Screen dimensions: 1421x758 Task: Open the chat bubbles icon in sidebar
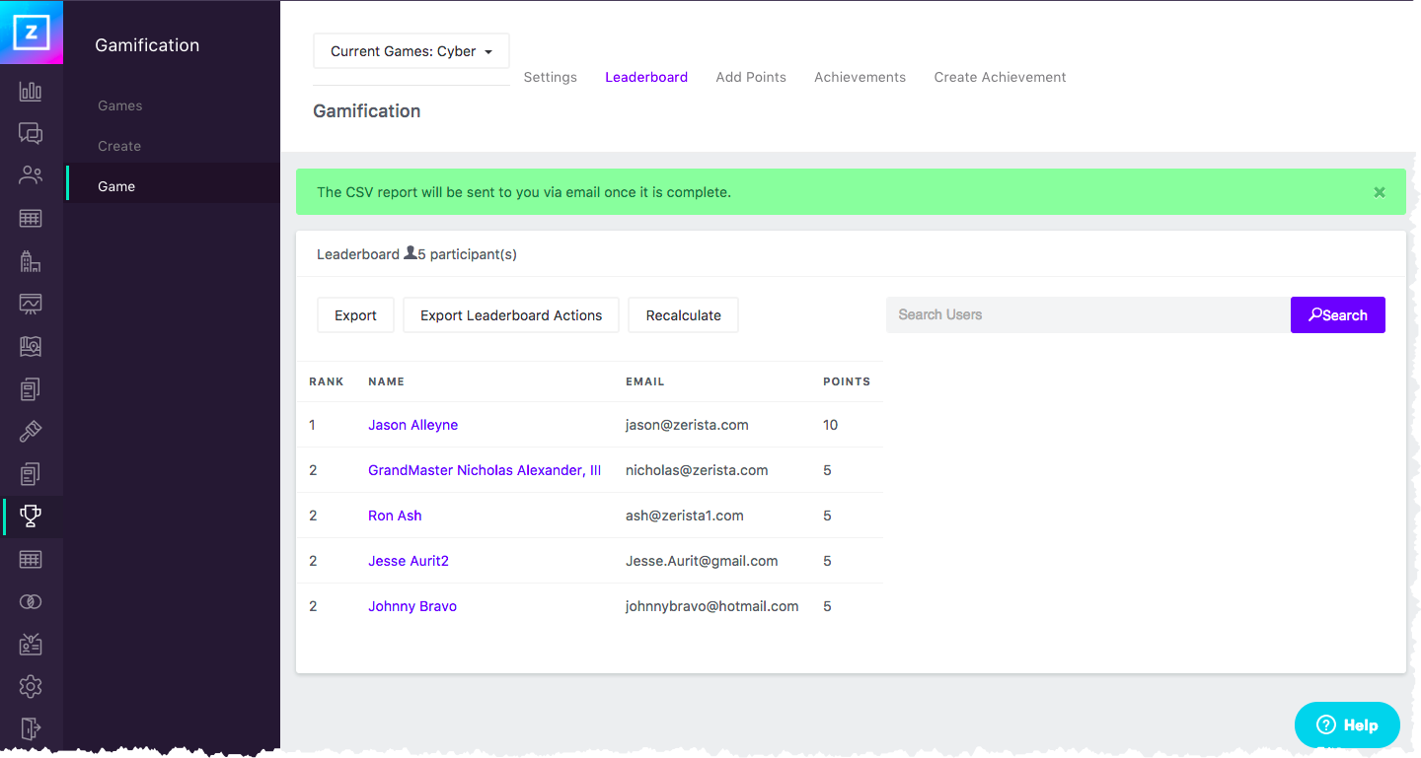pos(31,134)
